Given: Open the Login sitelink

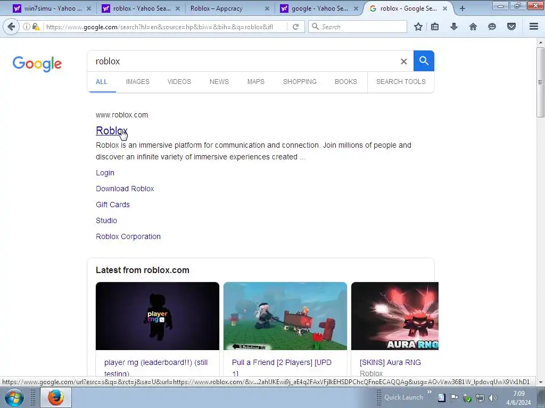Looking at the screenshot, I should click(x=105, y=173).
